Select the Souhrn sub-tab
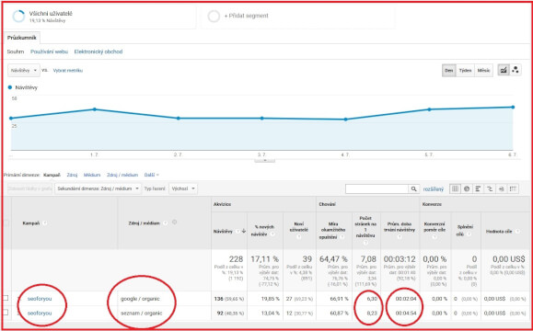The height and width of the screenshot is (331, 533). [16, 51]
